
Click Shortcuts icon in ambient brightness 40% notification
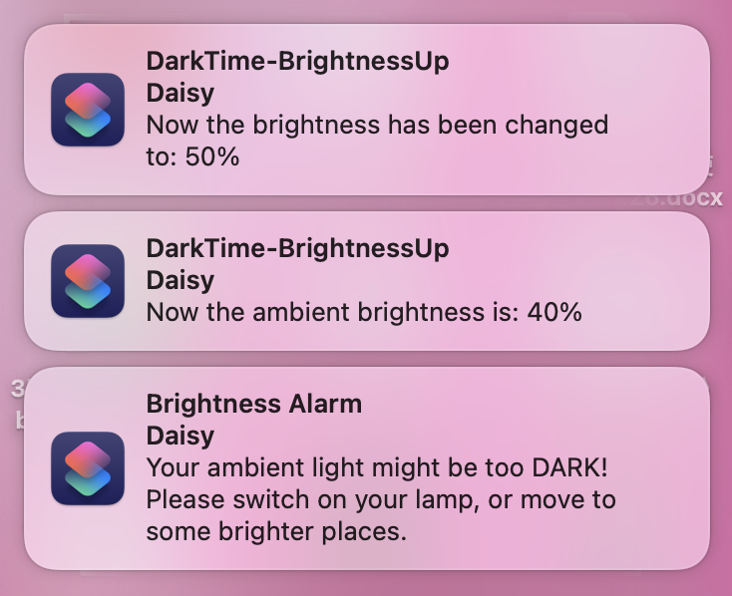[x=88, y=281]
